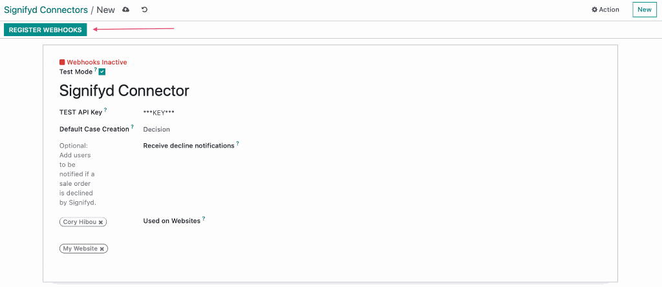662x287 pixels.
Task: Click Receive decline notifications help icon
Action: [x=238, y=143]
